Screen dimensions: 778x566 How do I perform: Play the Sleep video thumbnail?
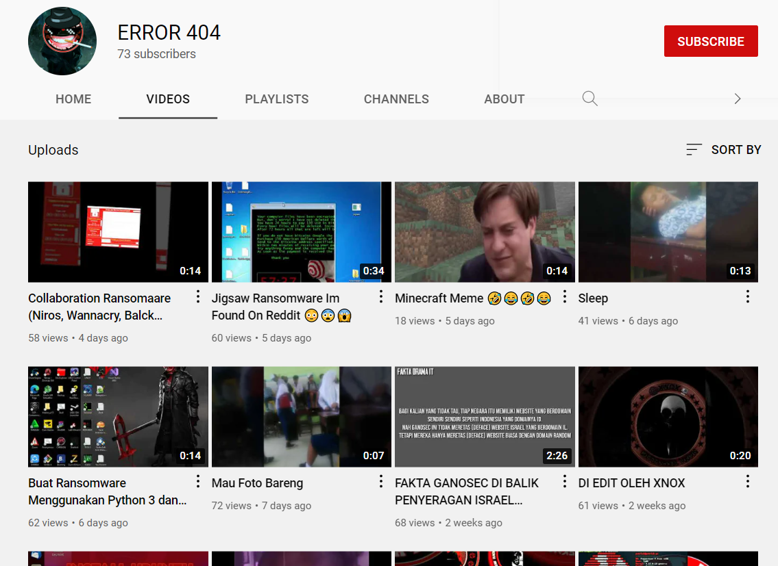click(668, 232)
